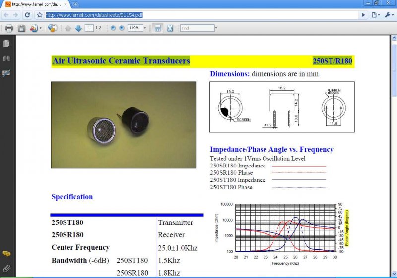Select the farnell.com browser tab

pyautogui.click(x=36, y=4)
